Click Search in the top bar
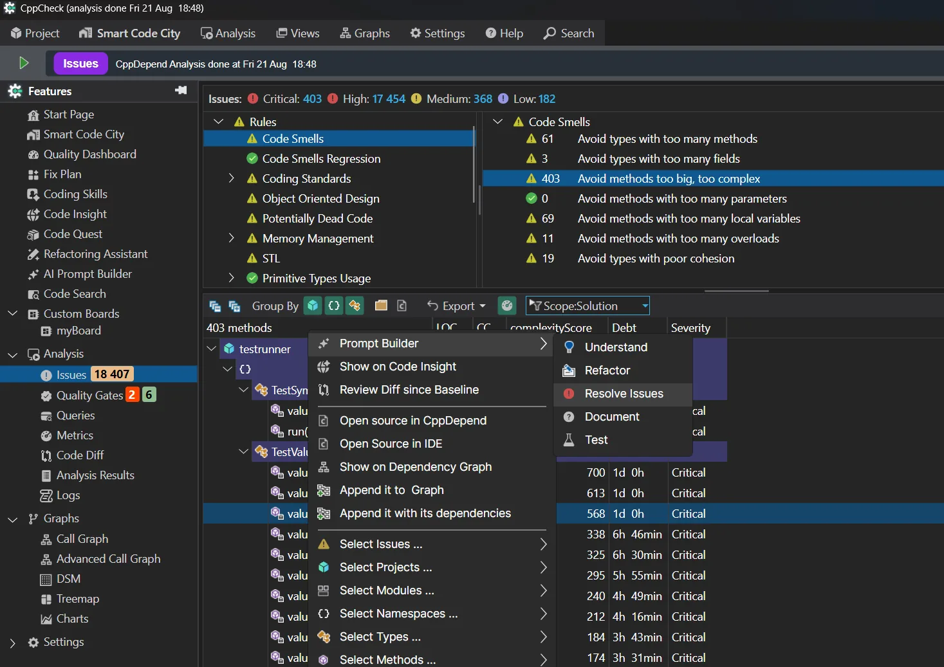944x667 pixels. click(569, 33)
